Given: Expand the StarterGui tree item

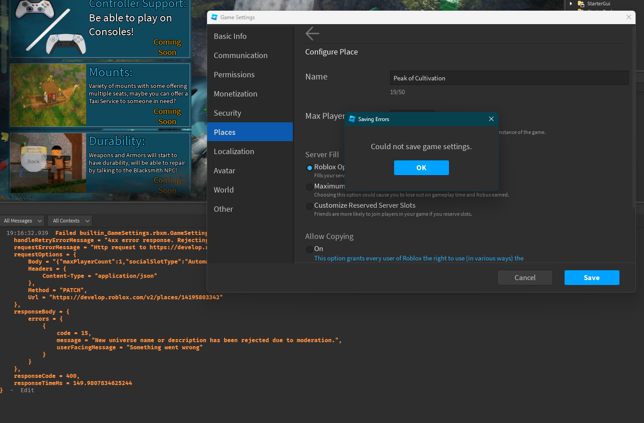Looking at the screenshot, I should (x=571, y=4).
